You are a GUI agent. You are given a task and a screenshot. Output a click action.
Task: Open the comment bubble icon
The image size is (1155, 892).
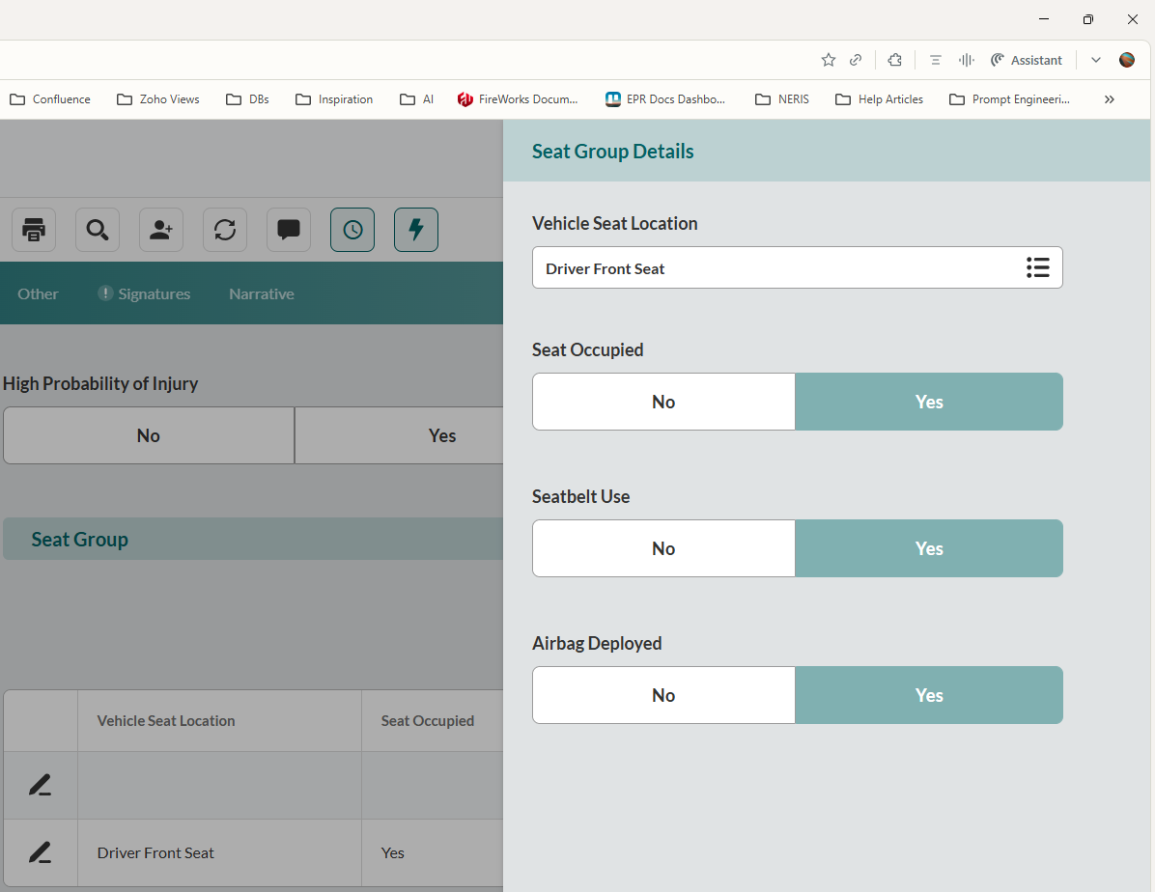coord(289,230)
